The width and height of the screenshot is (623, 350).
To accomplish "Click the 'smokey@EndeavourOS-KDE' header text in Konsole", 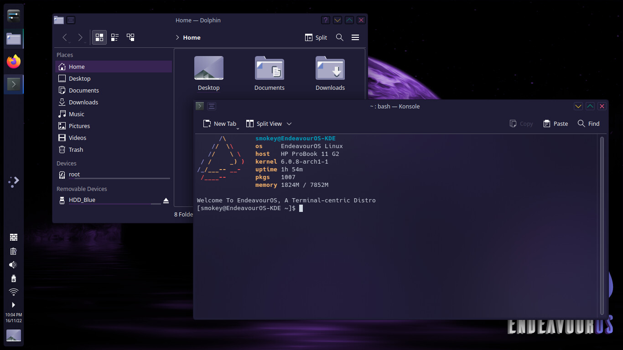I will coord(296,139).
